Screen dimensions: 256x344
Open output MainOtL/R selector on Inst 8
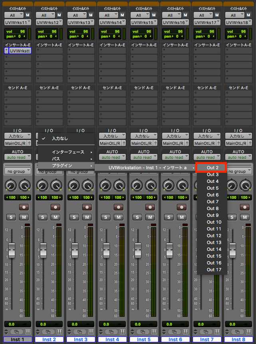tap(236, 143)
